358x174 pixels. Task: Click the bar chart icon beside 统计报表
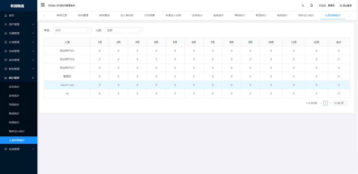[x=6, y=78]
